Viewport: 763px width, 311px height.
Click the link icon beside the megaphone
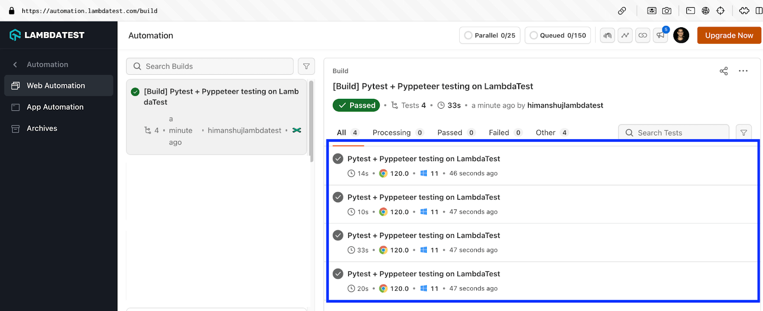(x=643, y=35)
